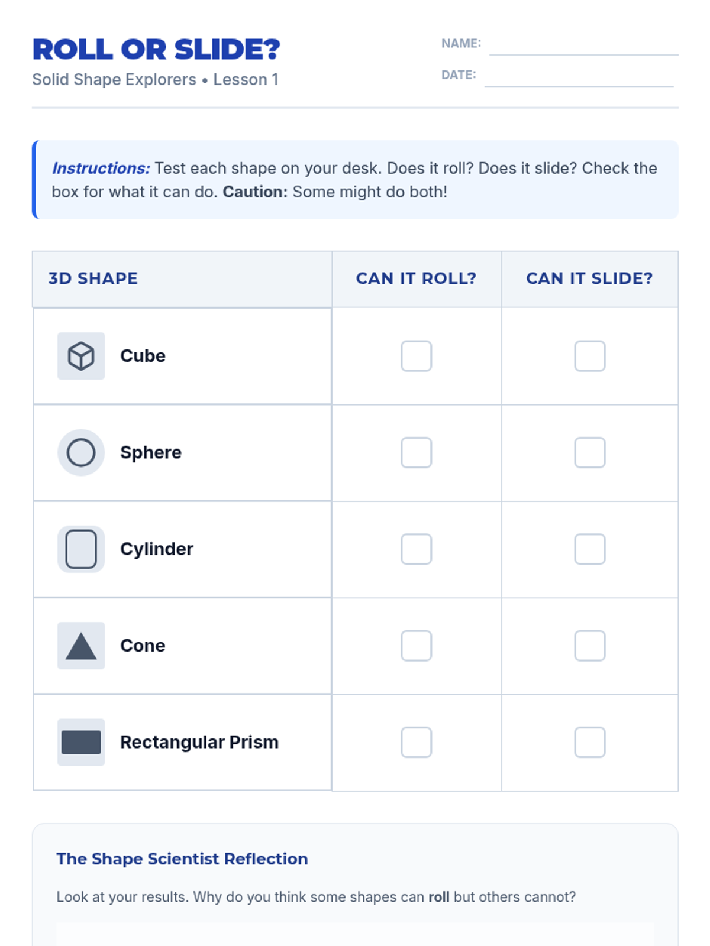Mark the Cylinder slide checkbox
The image size is (710, 946).
tap(589, 549)
